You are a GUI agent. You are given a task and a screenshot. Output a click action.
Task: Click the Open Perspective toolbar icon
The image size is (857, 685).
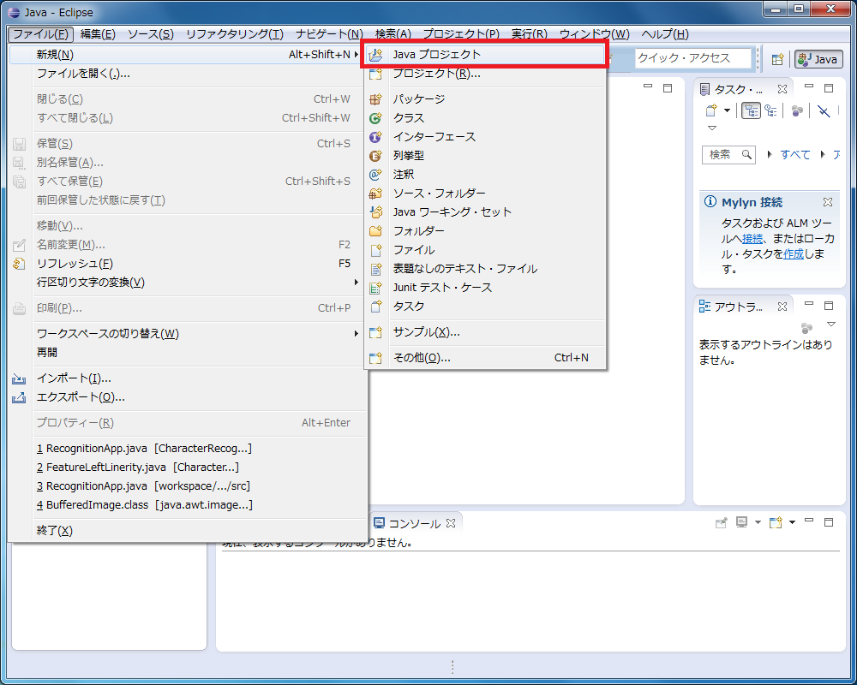[x=777, y=60]
